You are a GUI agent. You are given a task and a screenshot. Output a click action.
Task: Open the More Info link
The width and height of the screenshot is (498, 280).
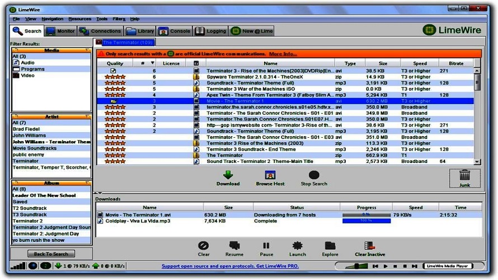click(283, 54)
